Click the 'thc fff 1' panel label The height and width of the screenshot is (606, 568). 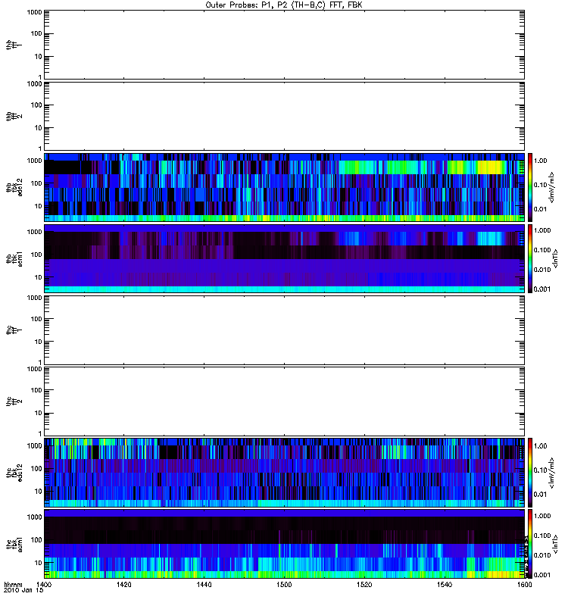click(x=14, y=330)
